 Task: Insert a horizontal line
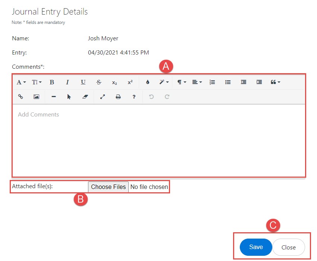[54, 97]
